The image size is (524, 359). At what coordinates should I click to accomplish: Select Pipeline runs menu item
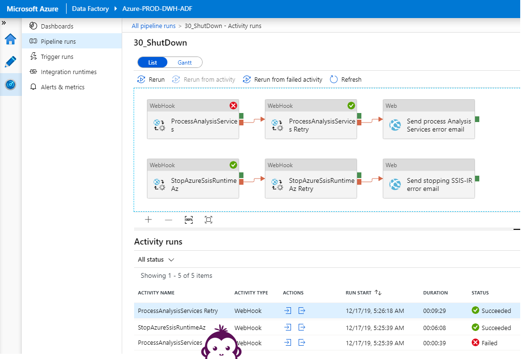72,41
